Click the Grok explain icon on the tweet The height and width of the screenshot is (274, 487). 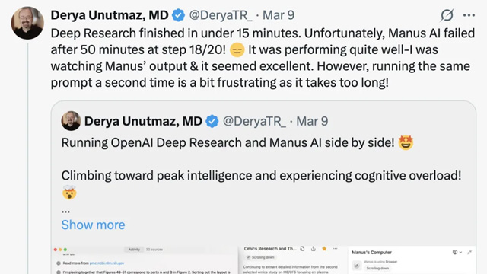[x=447, y=15]
